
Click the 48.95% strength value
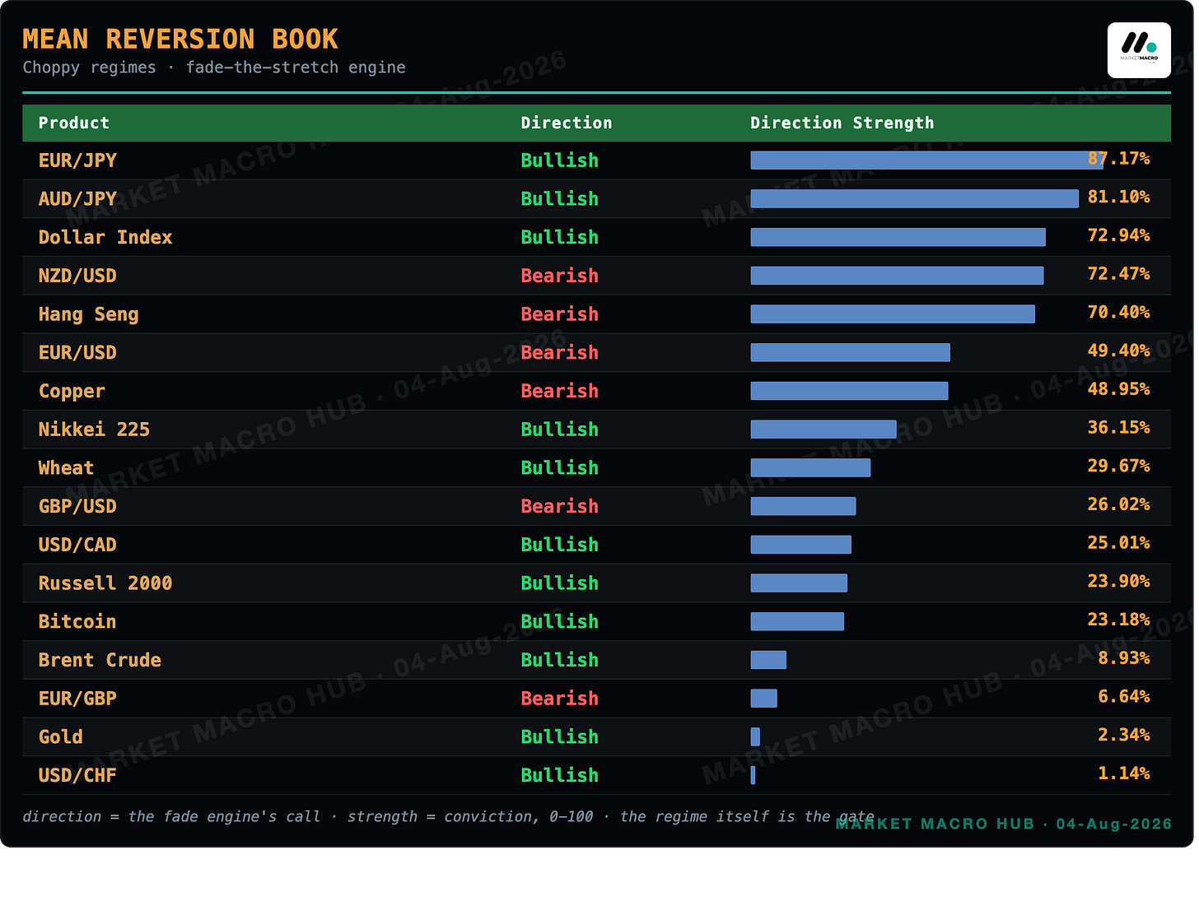(x=1118, y=388)
